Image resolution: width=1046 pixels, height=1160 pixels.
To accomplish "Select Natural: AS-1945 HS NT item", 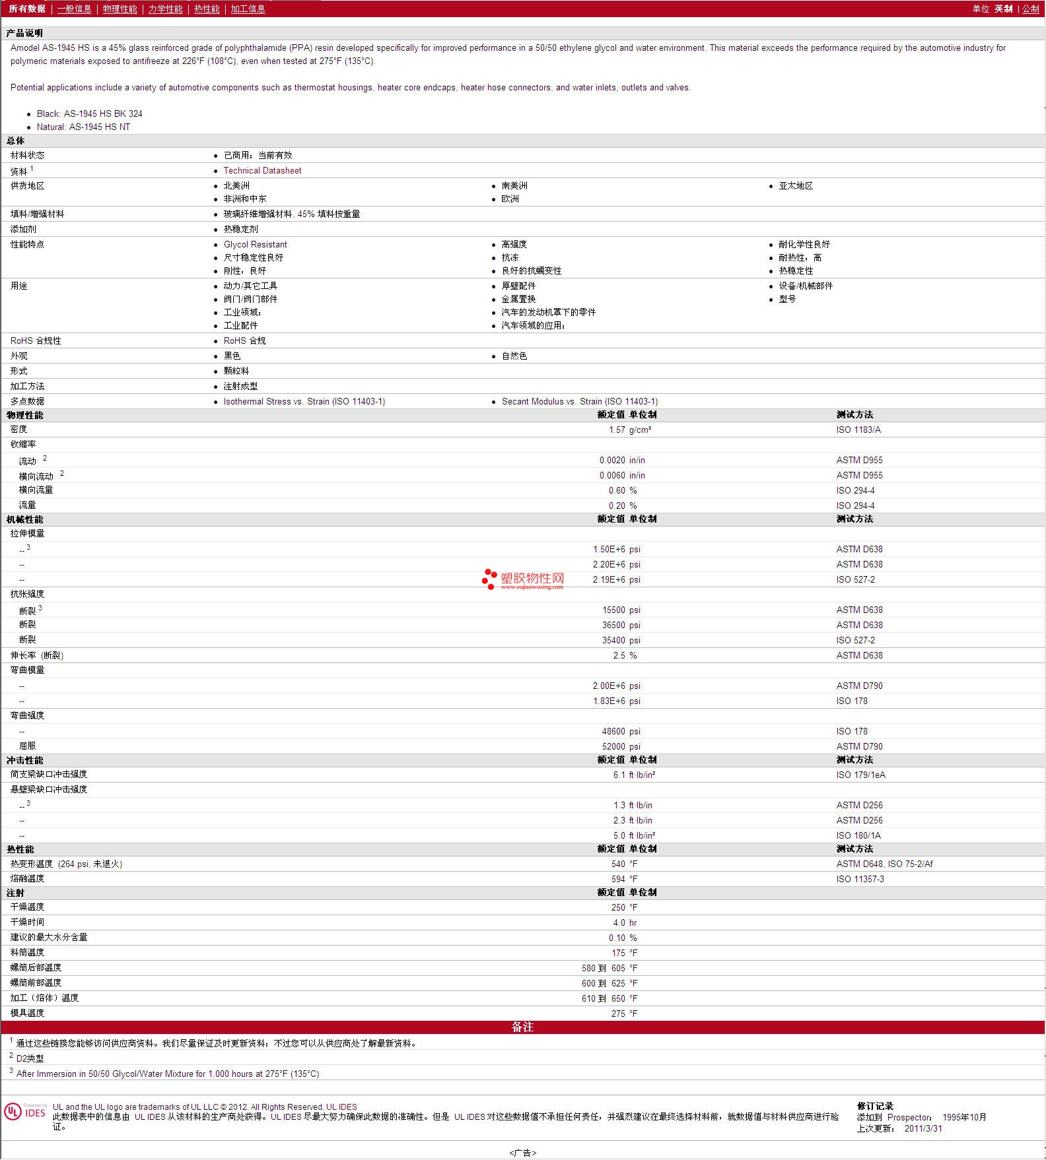I will point(84,127).
